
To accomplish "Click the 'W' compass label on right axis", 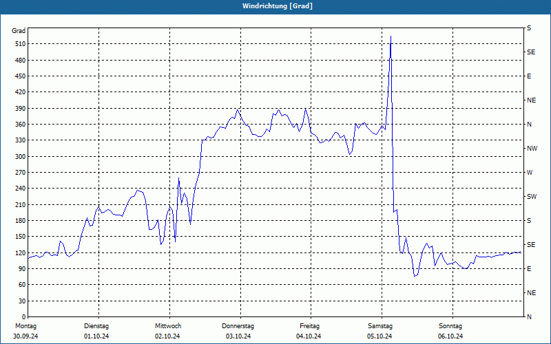I will click(530, 173).
